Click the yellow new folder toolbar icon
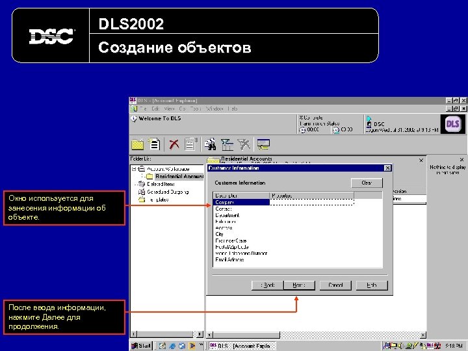The width and height of the screenshot is (468, 351). coord(138,144)
